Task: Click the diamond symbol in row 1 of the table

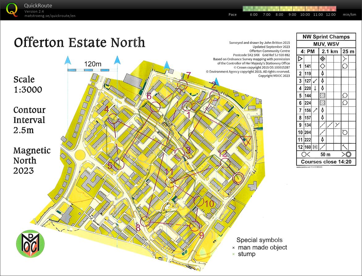Action: click(x=322, y=66)
